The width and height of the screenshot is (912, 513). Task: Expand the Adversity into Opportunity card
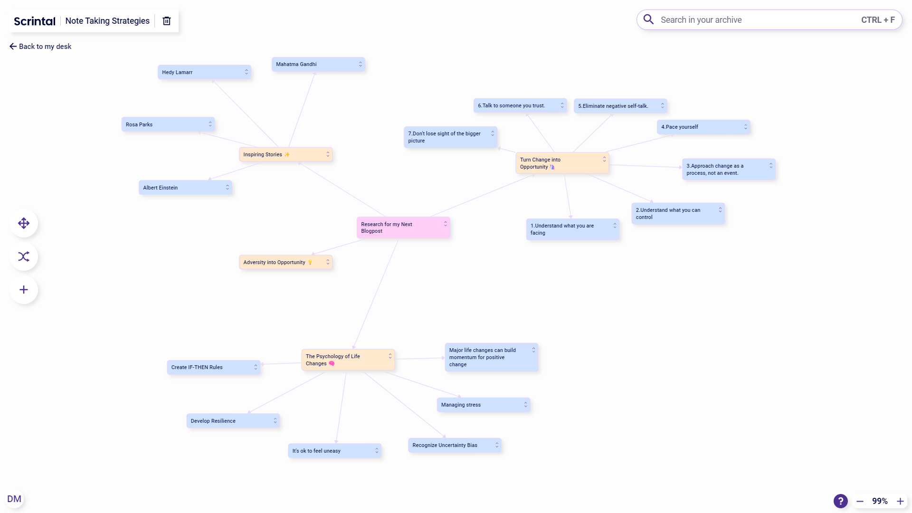click(x=328, y=262)
